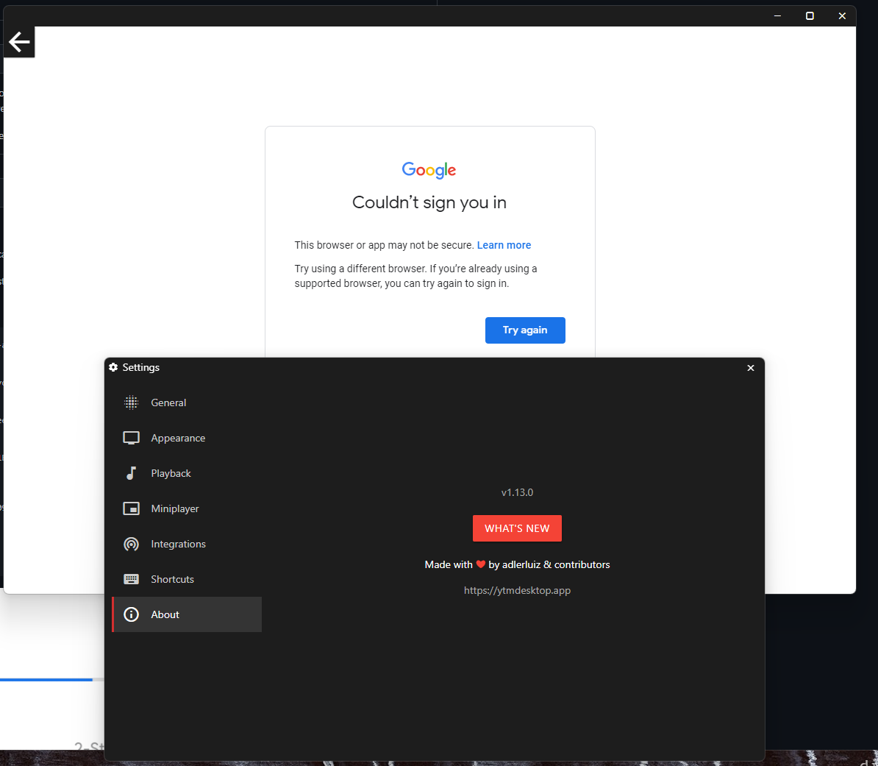
Task: Click the Try again button
Action: [x=525, y=330]
